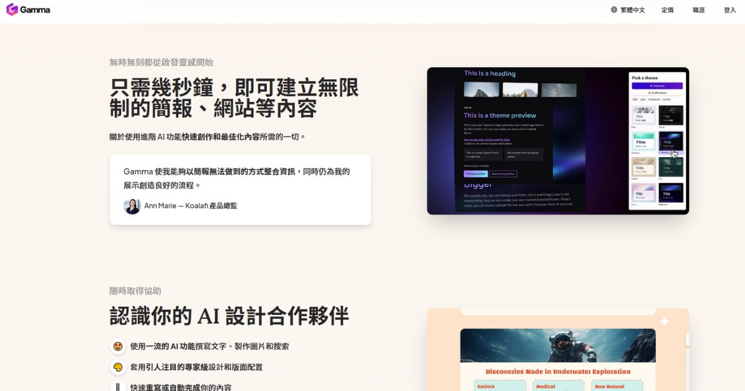Click 'This is a theme preview' text
The width and height of the screenshot is (745, 391).
500,115
